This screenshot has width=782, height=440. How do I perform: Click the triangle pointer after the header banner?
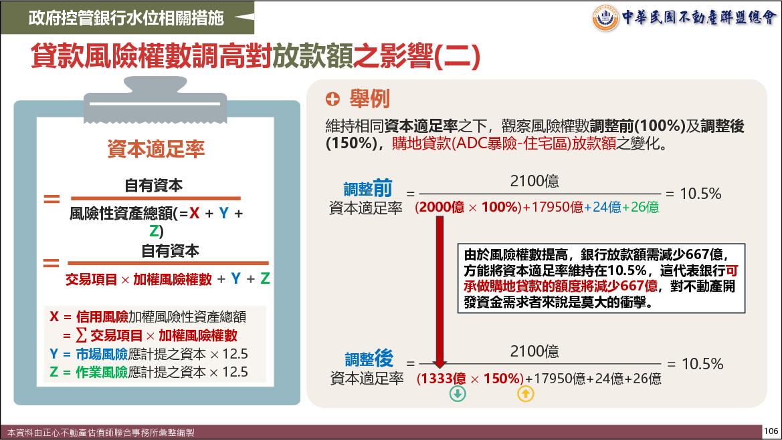click(246, 17)
